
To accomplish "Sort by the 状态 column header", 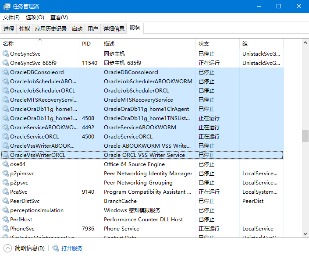I will (x=218, y=43).
